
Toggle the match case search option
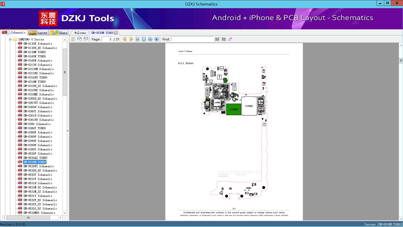pyautogui.click(x=230, y=39)
